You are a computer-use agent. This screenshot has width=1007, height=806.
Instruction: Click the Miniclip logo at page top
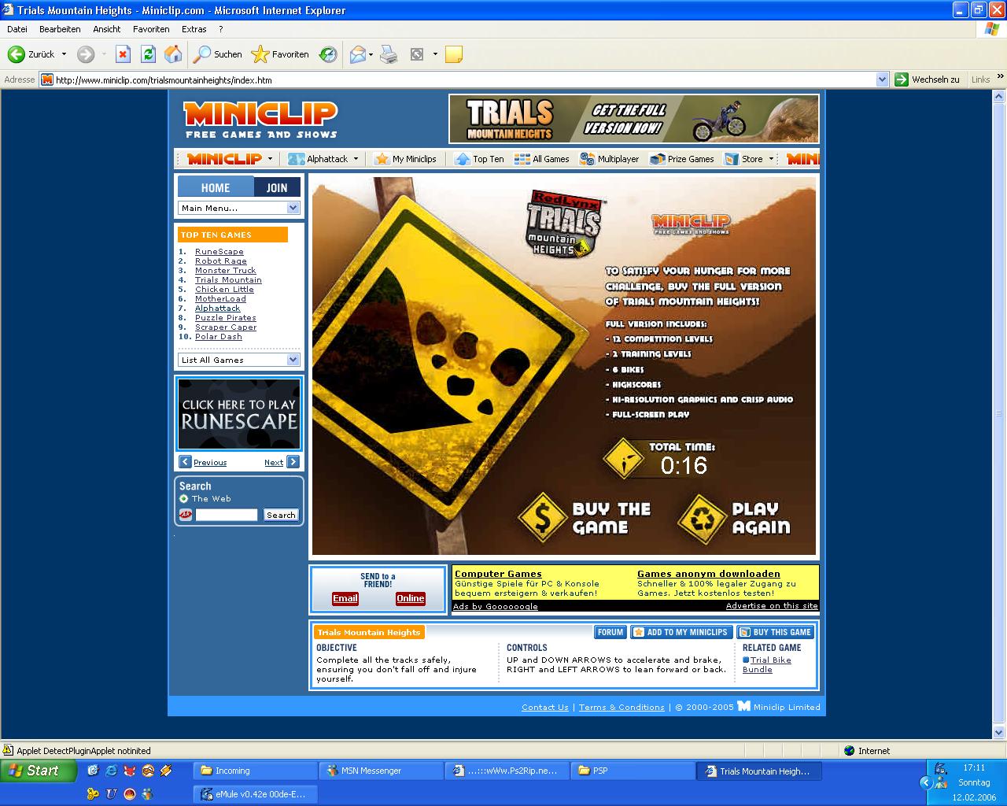tap(260, 120)
